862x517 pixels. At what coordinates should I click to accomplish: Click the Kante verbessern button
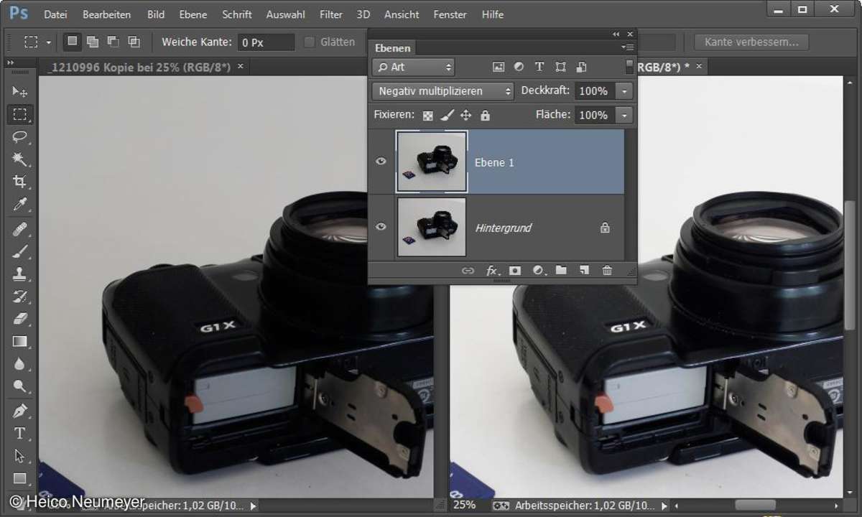[x=751, y=42]
